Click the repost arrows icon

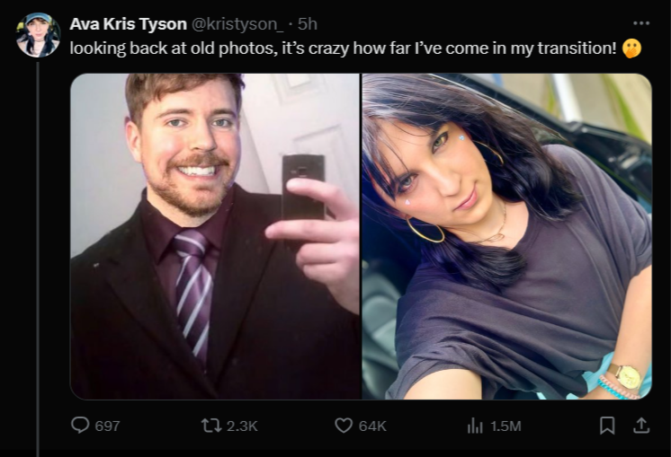point(211,426)
